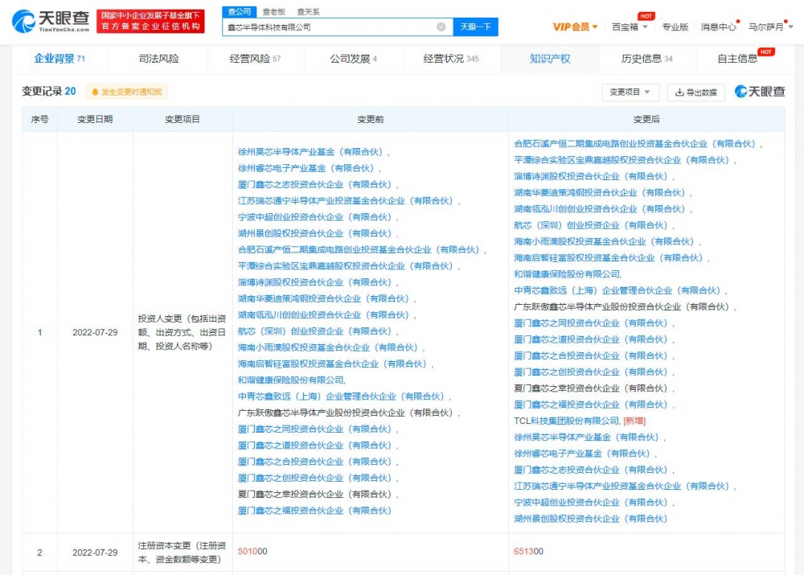This screenshot has width=804, height=575.
Task: Open 淄博诗渊股权投资合伙企业 in the 变更后 column
Action: pos(591,176)
